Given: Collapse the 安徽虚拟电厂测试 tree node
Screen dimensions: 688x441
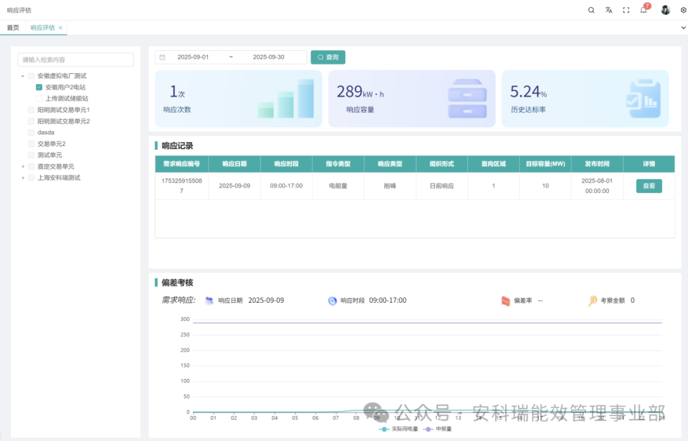Looking at the screenshot, I should coord(23,76).
